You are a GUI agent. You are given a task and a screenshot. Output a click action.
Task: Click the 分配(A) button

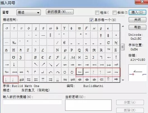(x=130, y=102)
